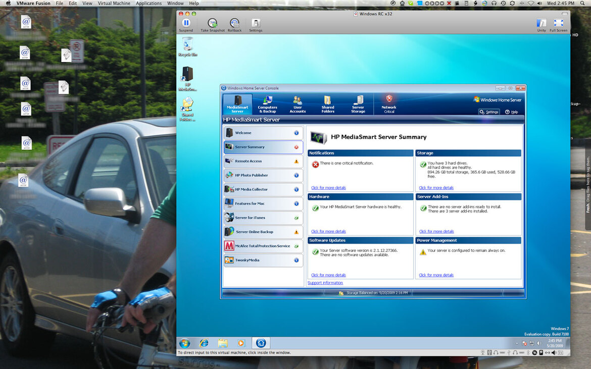This screenshot has width=591, height=369.
Task: Show hidden Windows tray icons
Action: tap(517, 343)
